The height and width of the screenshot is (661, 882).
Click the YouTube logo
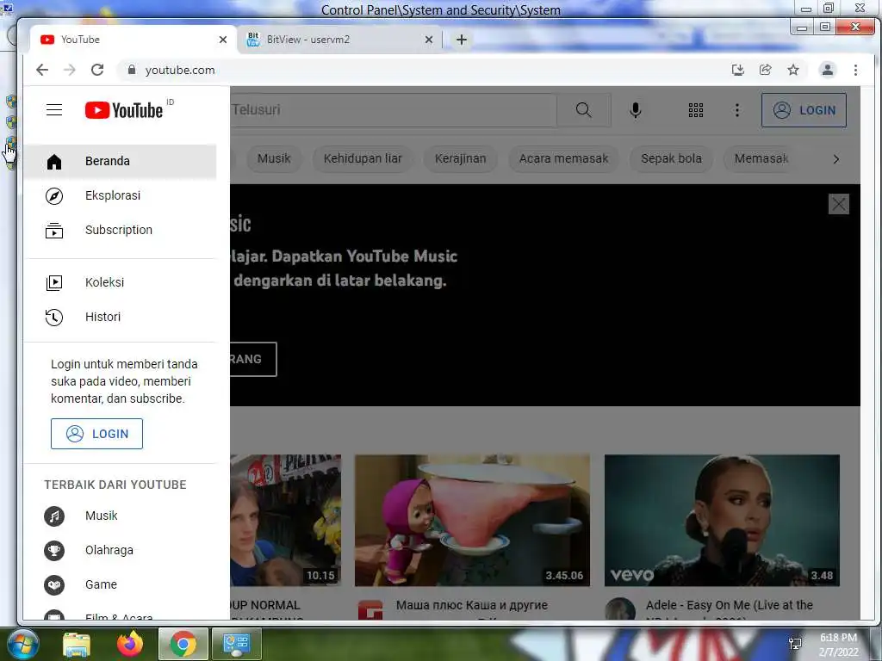coord(124,110)
